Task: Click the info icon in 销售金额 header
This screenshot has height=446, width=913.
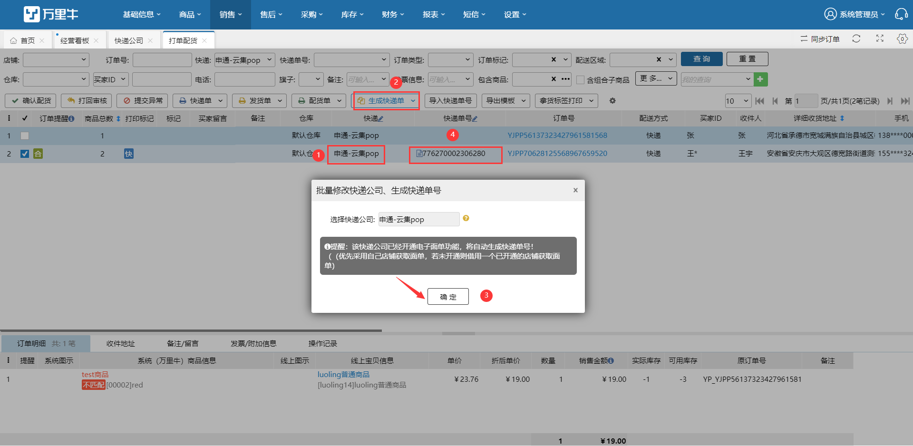Action: click(x=611, y=361)
